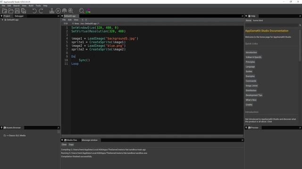The width and height of the screenshot is (302, 169).
Task: Click the Image Joiner quick link
Action: pos(252,85)
